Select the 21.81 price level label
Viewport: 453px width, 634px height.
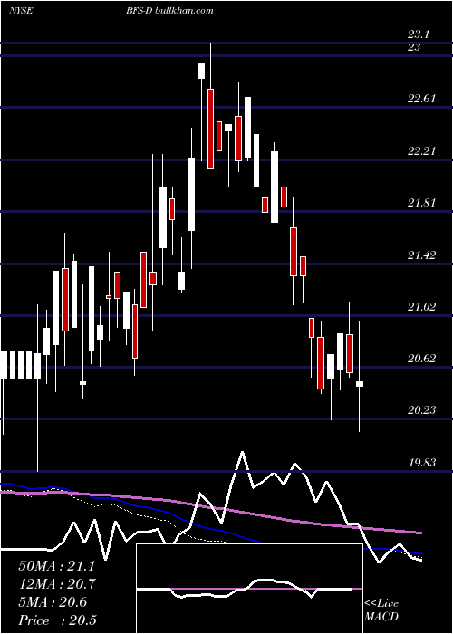422,203
